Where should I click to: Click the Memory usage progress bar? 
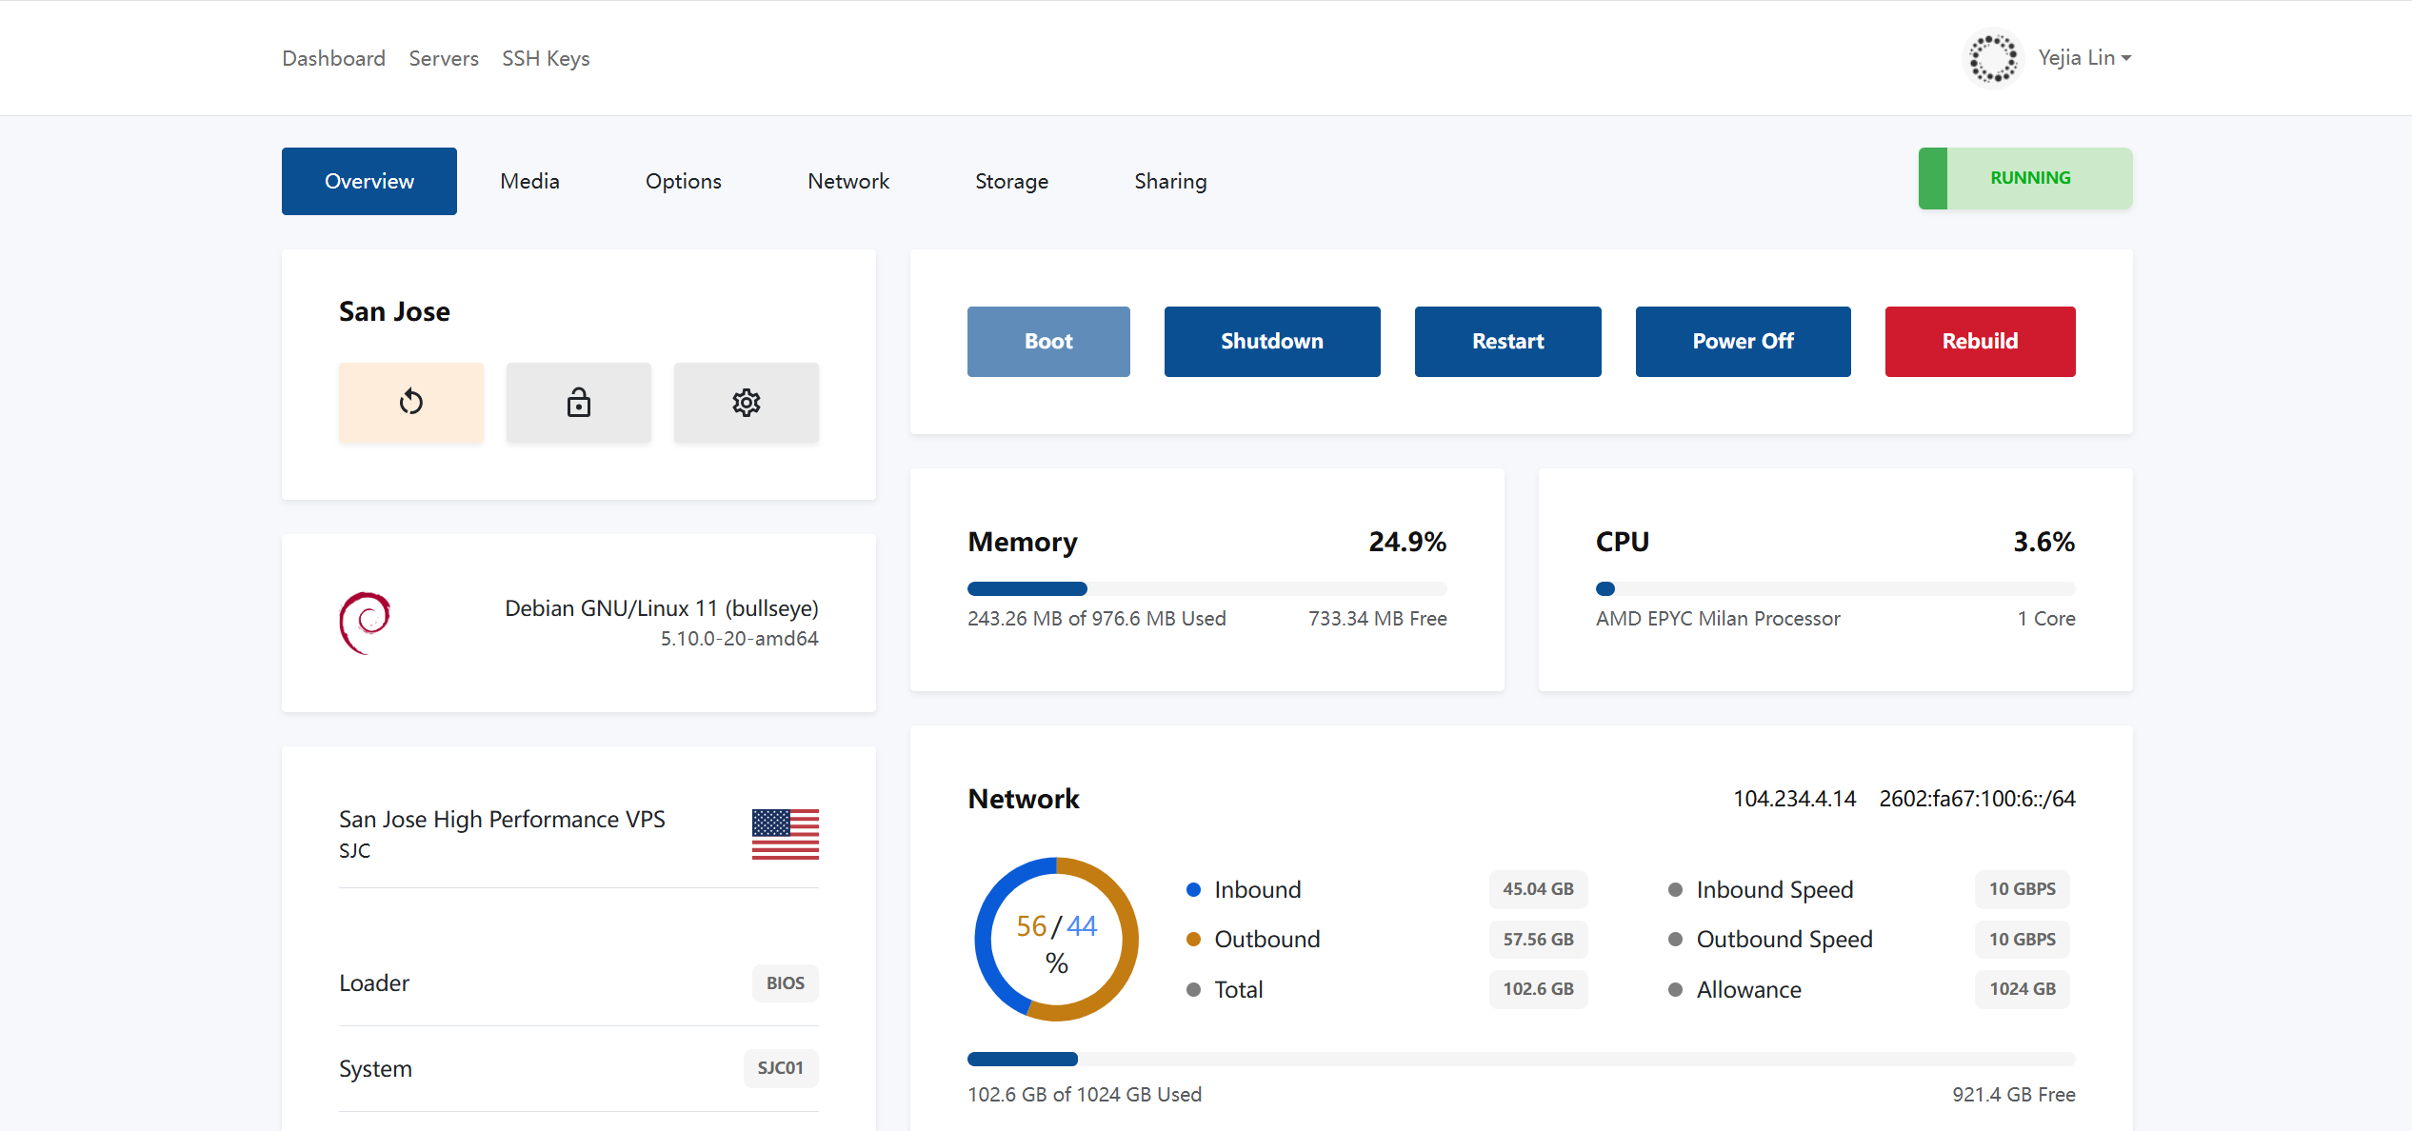point(1206,588)
